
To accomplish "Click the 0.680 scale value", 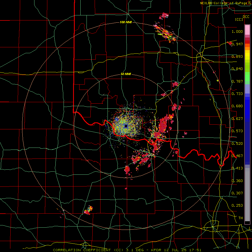I will (x=237, y=106).
